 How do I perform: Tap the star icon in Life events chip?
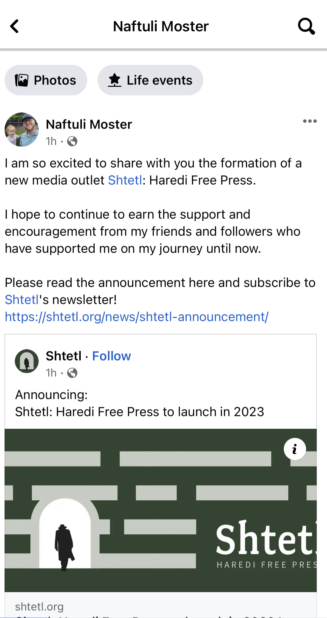click(115, 80)
